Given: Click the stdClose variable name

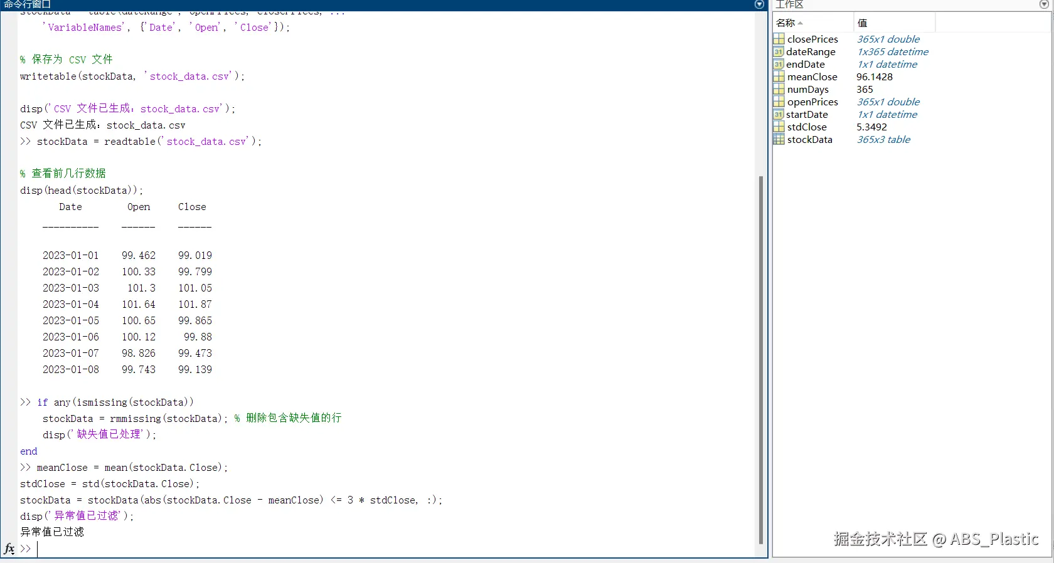Looking at the screenshot, I should click(807, 127).
